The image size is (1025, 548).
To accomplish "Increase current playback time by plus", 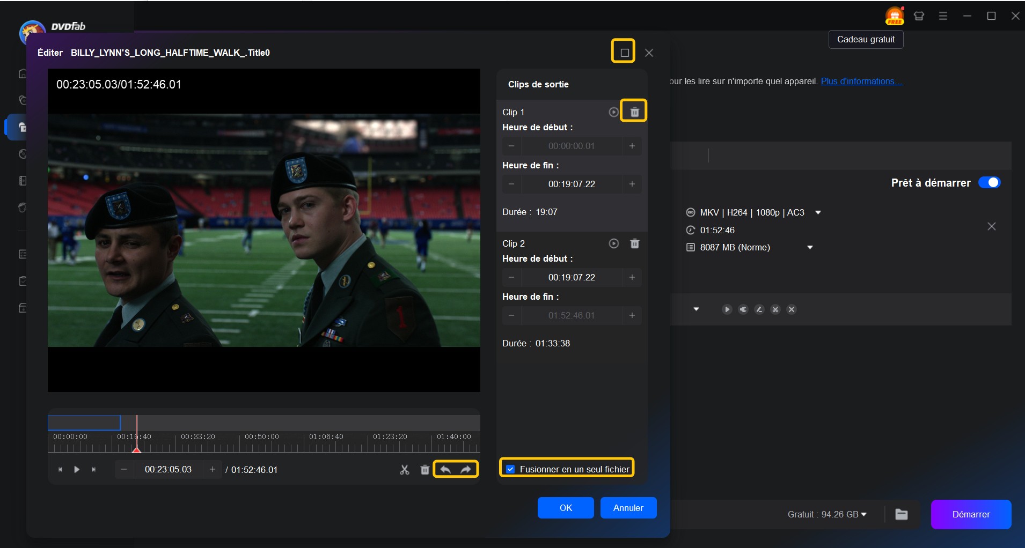I will (x=213, y=470).
